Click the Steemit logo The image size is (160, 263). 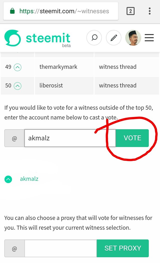37,38
